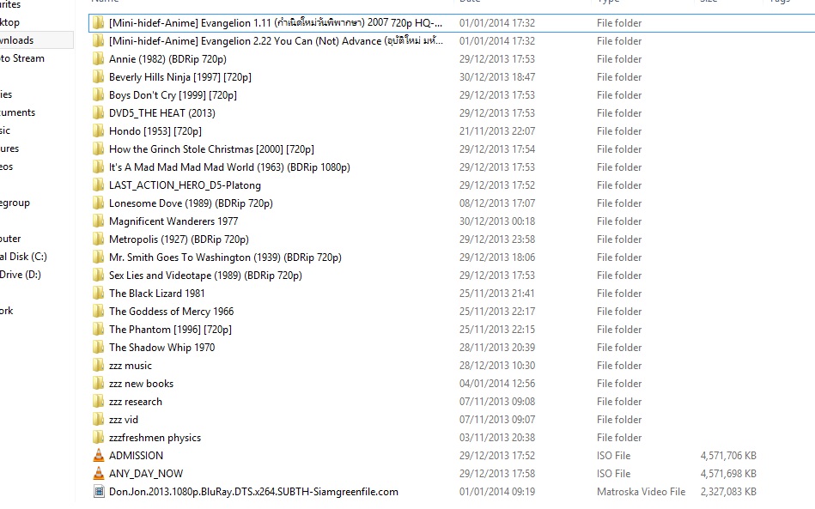815x509 pixels.
Task: Select the zzz vid folder name
Action: click(x=124, y=420)
